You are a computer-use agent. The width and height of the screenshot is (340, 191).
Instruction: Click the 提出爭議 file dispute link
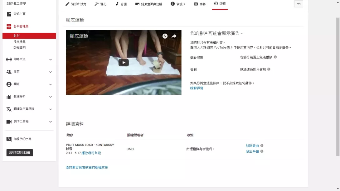pos(252,152)
